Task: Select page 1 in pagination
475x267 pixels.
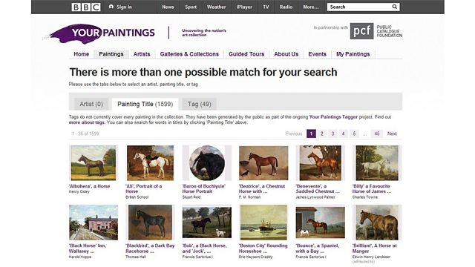Action: (311, 133)
